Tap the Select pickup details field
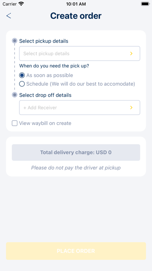 [79, 53]
